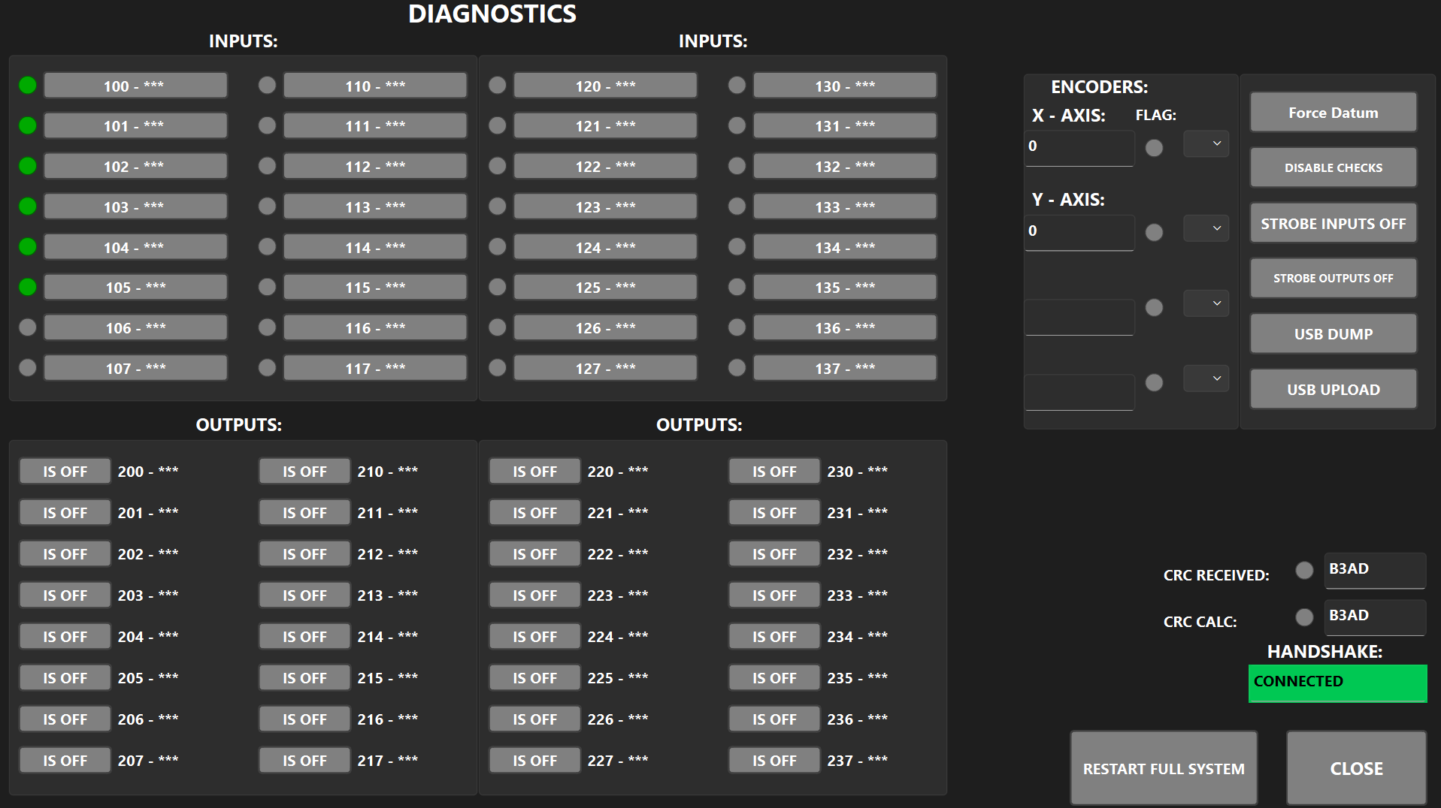Click the indicator light beside input 121

[498, 126]
